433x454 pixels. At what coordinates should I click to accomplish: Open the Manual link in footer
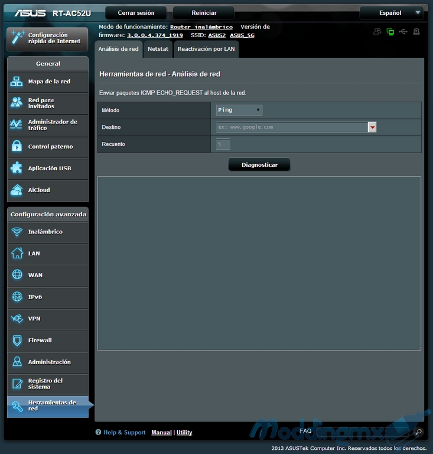point(161,432)
